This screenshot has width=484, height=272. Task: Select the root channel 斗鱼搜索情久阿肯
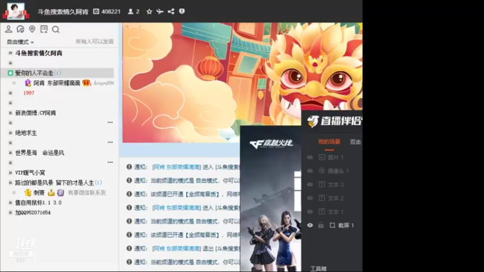(39, 53)
